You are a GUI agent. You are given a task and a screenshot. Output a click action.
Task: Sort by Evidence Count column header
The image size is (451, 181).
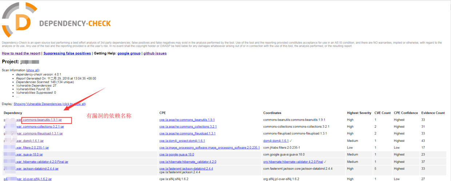click(433, 113)
